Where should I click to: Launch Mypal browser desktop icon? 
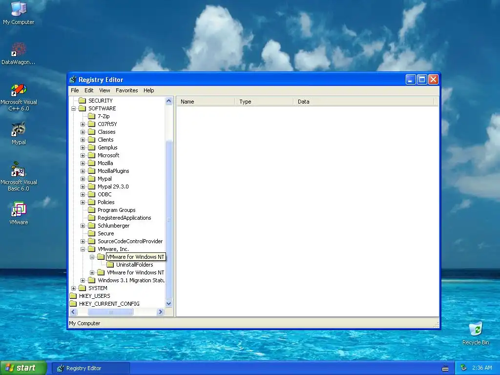click(x=19, y=133)
